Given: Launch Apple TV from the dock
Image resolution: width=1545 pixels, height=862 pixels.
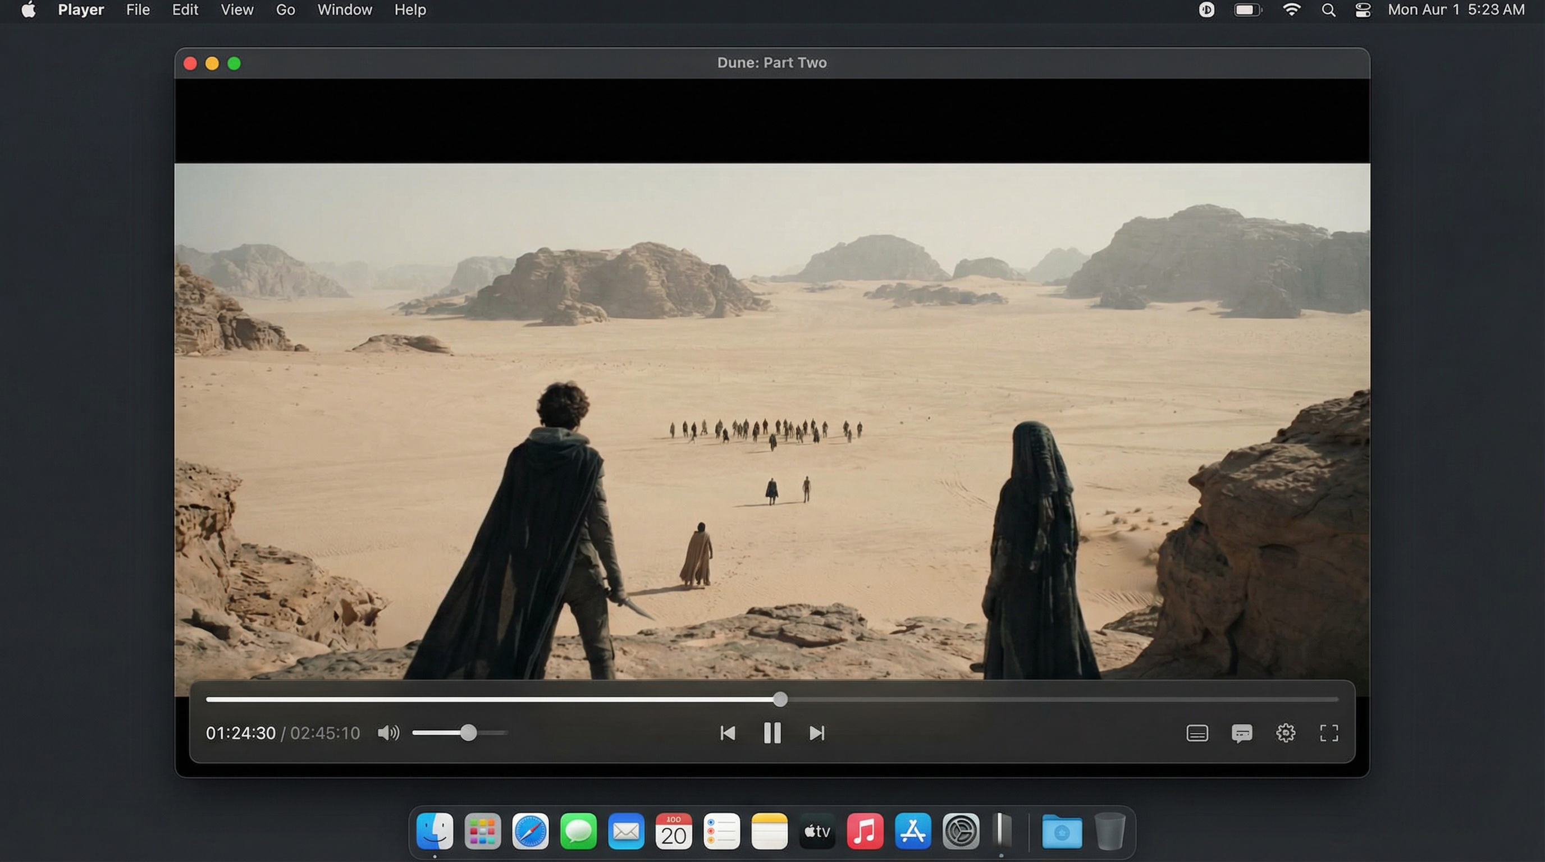Looking at the screenshot, I should tap(817, 831).
